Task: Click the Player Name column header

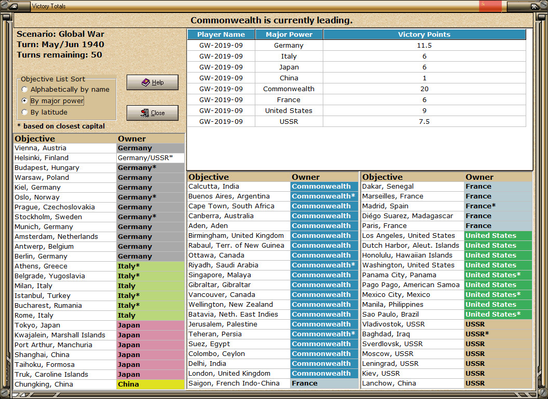Action: [x=221, y=34]
